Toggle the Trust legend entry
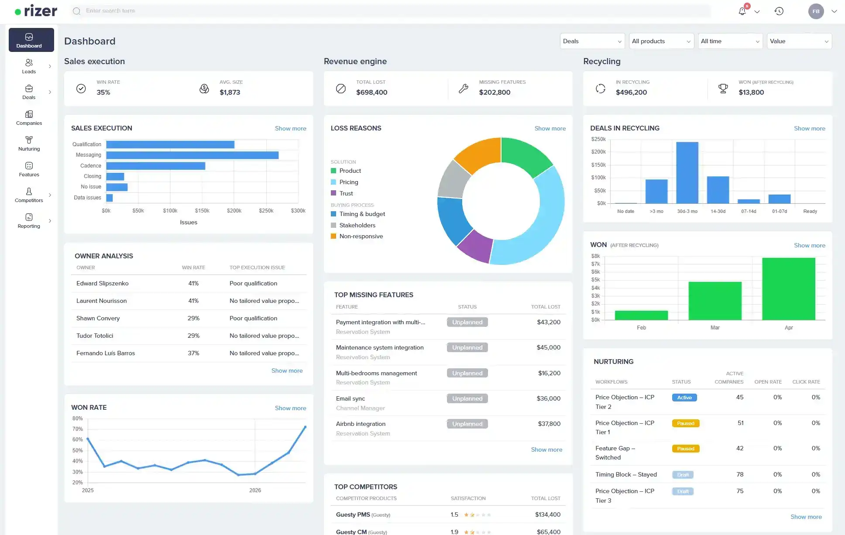The width and height of the screenshot is (845, 535). point(346,193)
